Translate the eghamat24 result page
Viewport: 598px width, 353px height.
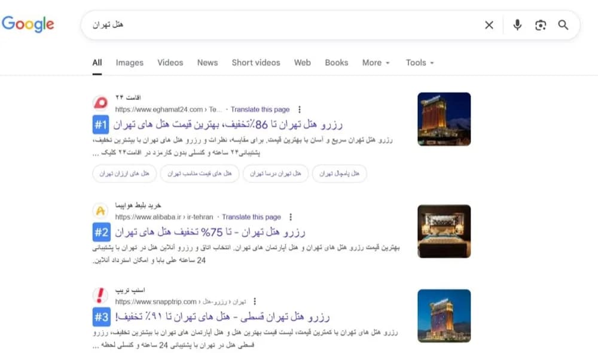pos(260,109)
